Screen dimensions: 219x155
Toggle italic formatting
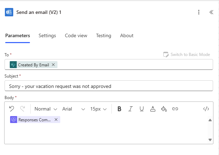pos(131,109)
